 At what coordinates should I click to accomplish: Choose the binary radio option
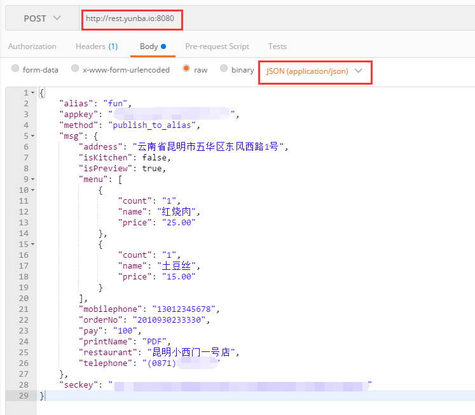(224, 69)
